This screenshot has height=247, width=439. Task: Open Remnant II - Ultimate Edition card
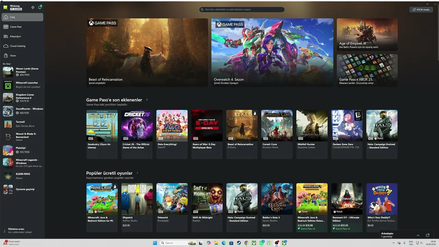pyautogui.click(x=347, y=208)
